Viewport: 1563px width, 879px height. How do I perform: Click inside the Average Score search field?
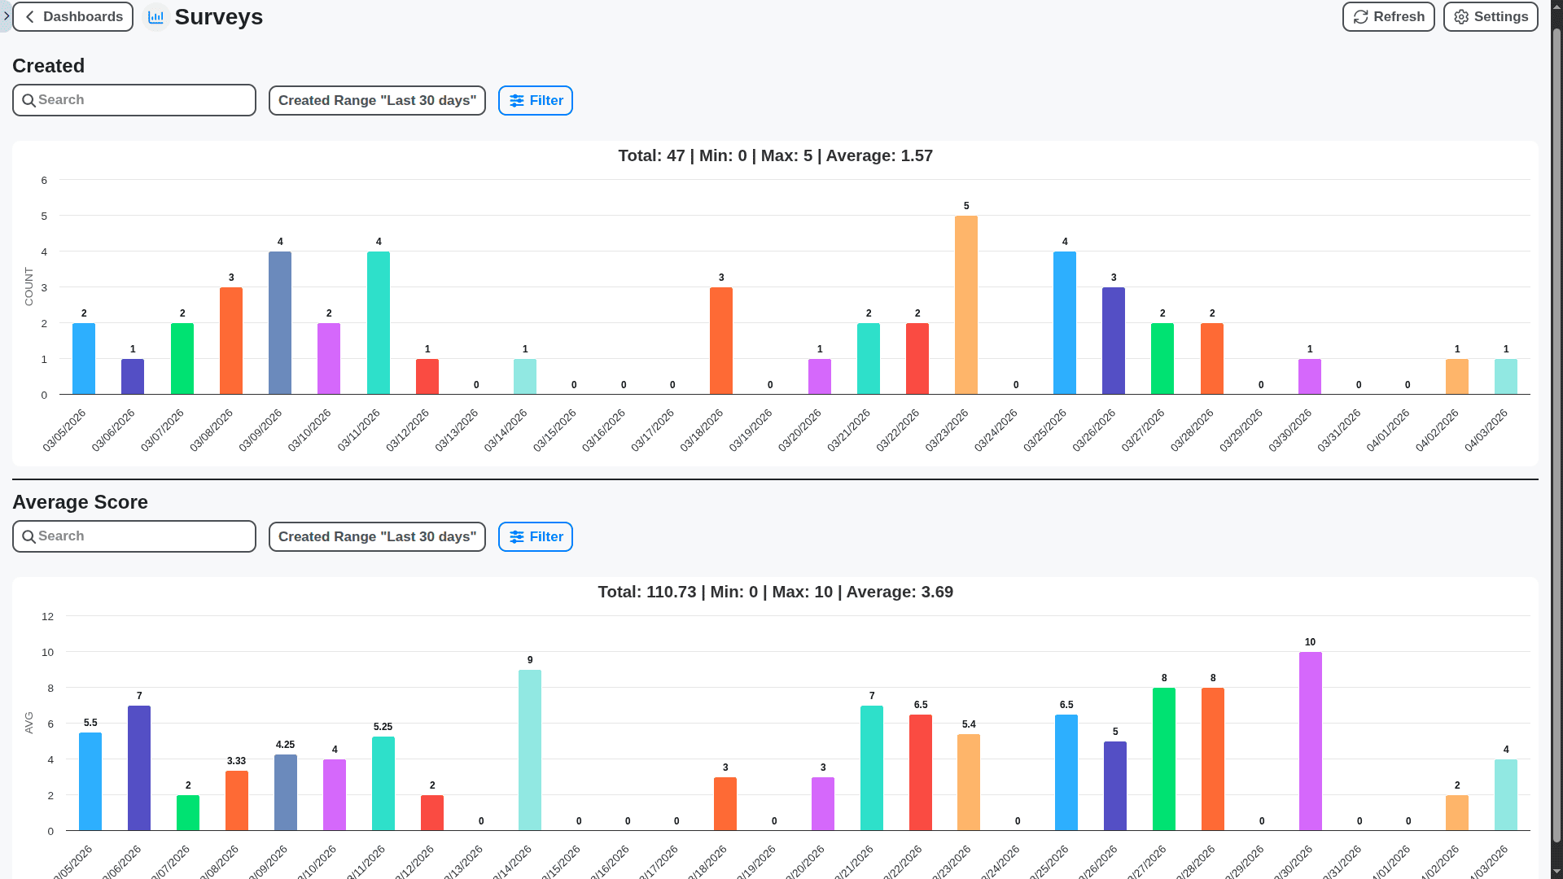134,536
